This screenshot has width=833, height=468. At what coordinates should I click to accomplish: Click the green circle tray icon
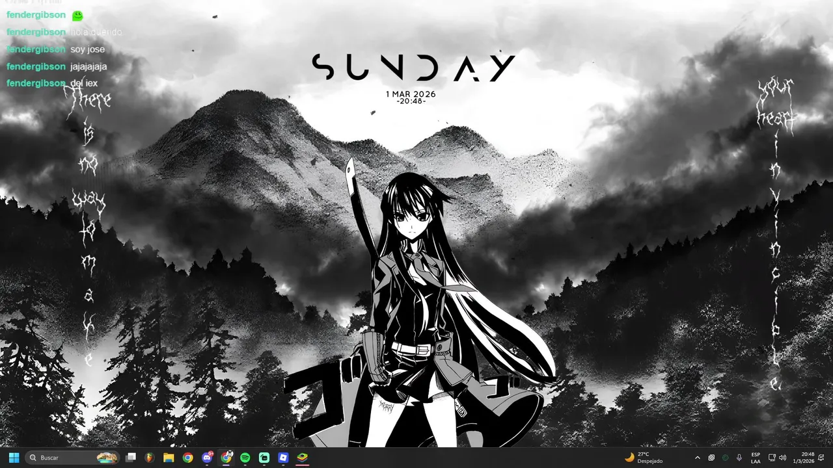click(725, 458)
